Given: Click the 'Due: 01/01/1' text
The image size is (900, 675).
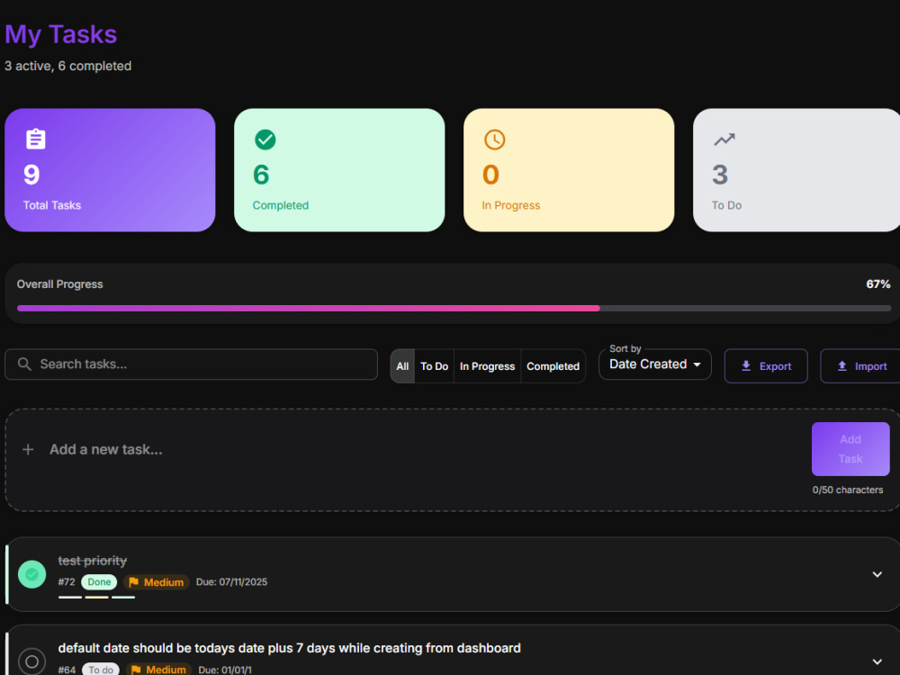Looking at the screenshot, I should [225, 670].
